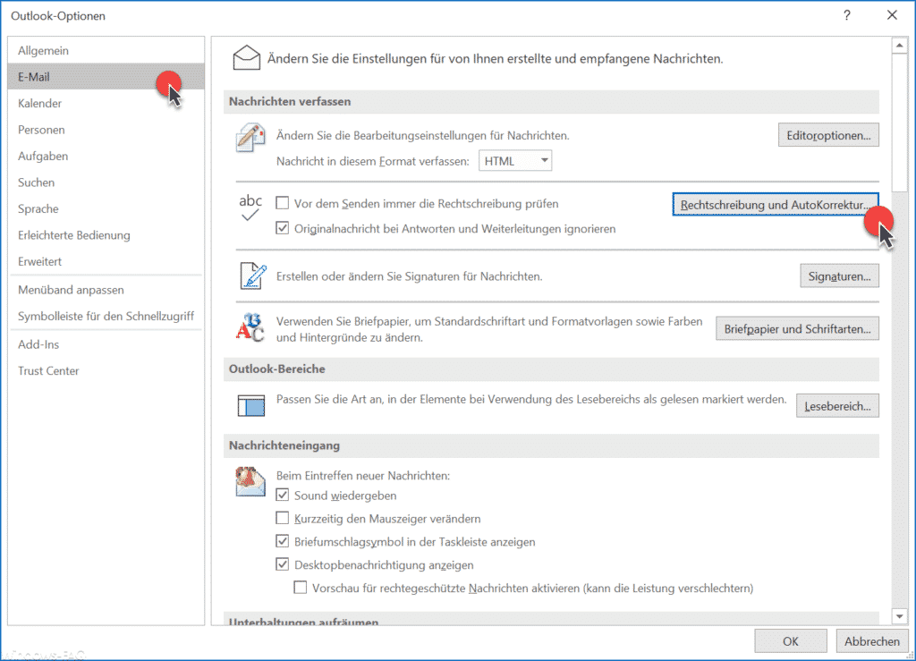Uncheck Sound wiedergeben checkbox
The image size is (916, 661).
point(282,496)
